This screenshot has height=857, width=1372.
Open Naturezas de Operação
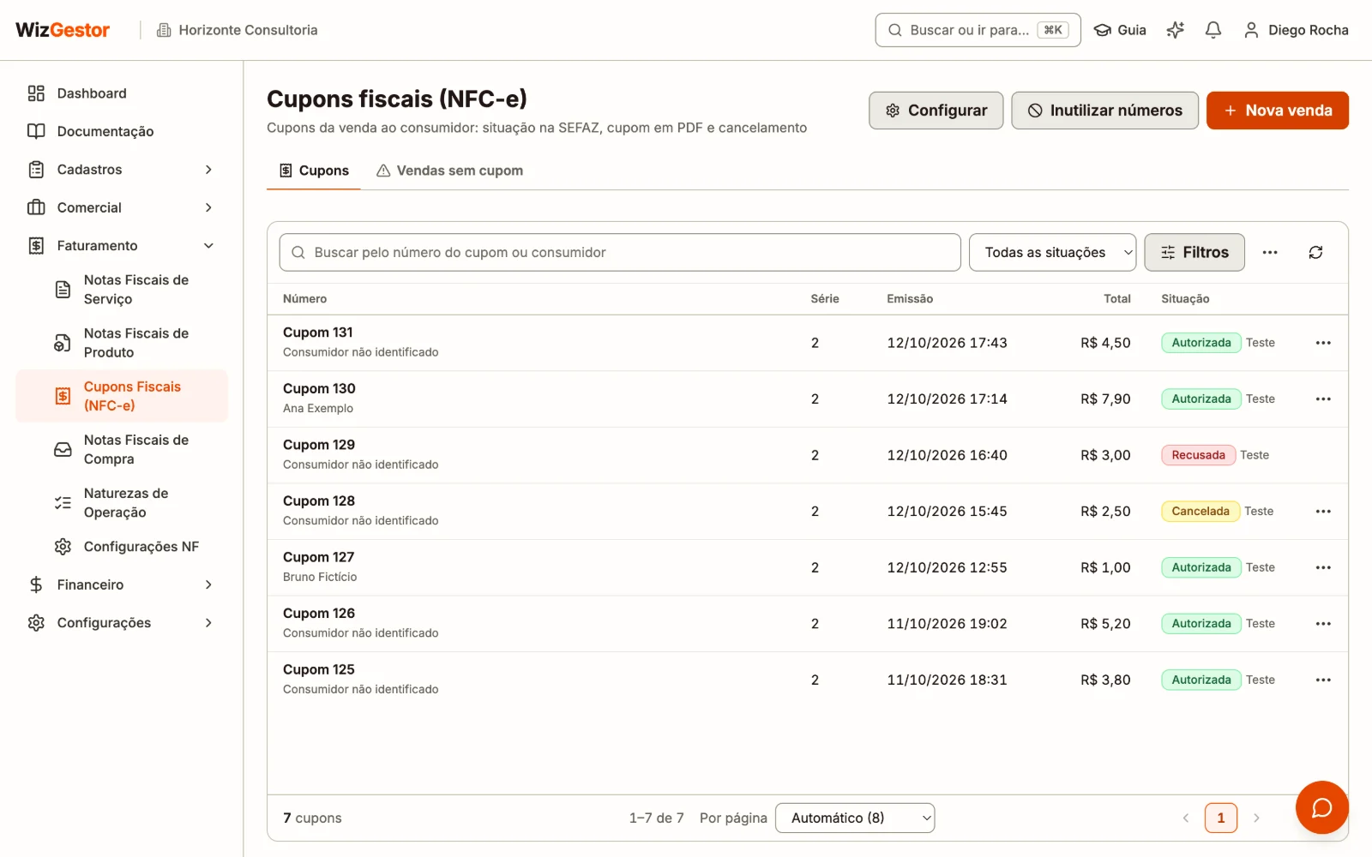click(122, 503)
